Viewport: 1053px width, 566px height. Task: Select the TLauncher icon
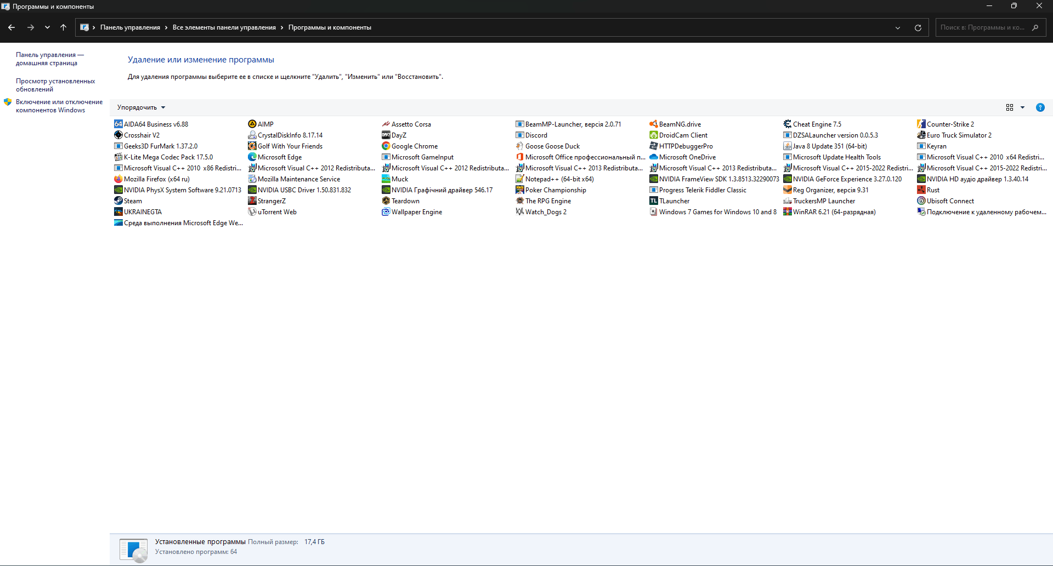point(654,201)
